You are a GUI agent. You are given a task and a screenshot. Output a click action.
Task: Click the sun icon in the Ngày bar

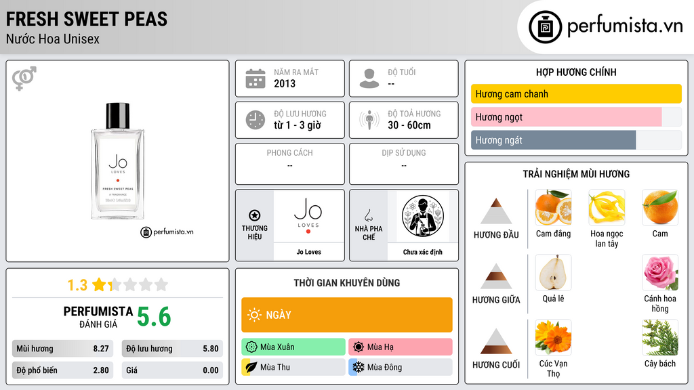tap(254, 315)
